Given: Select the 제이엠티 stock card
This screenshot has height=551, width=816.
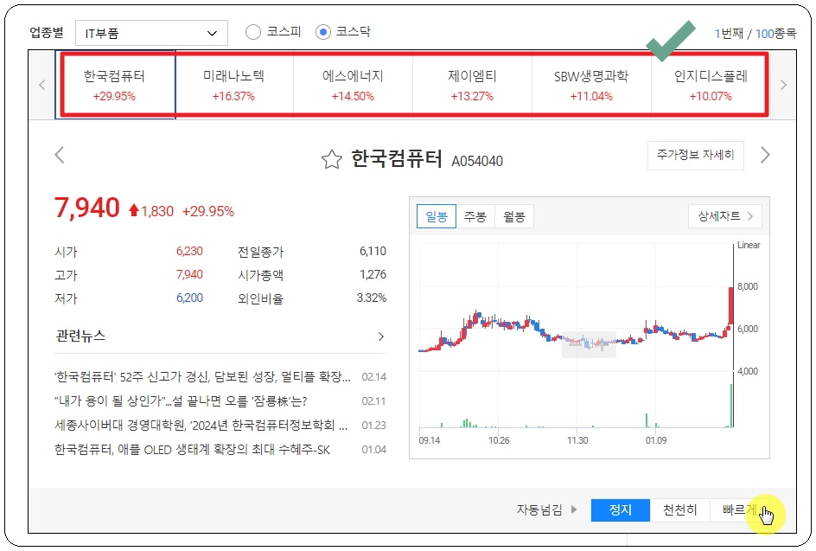Looking at the screenshot, I should click(472, 85).
